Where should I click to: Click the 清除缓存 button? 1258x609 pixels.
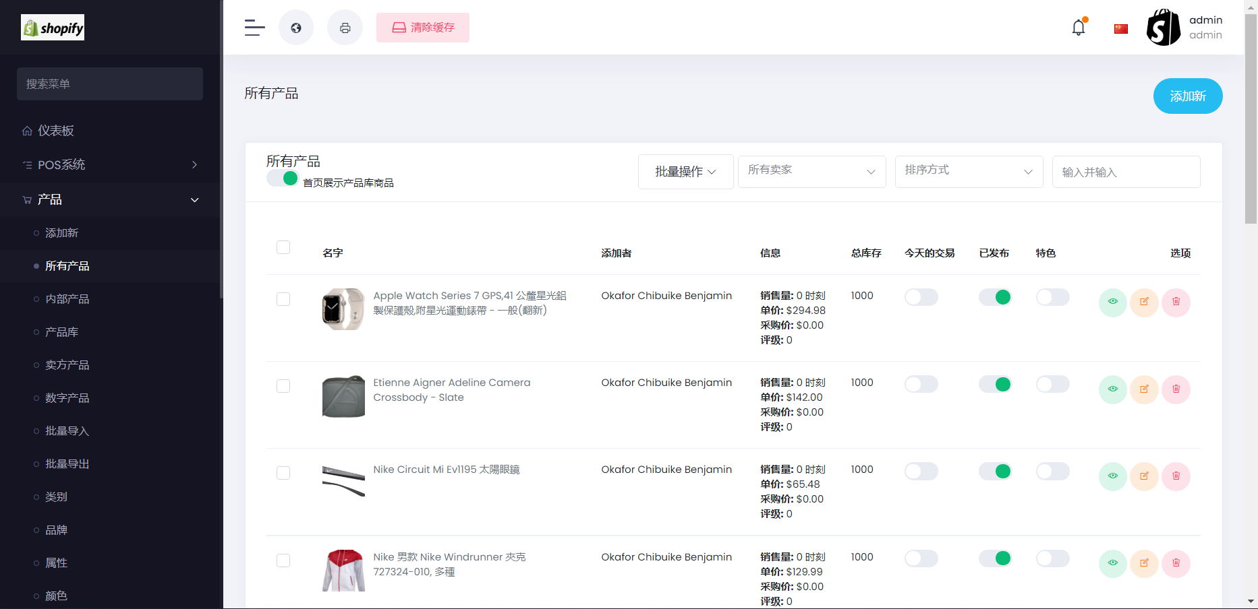(x=423, y=28)
